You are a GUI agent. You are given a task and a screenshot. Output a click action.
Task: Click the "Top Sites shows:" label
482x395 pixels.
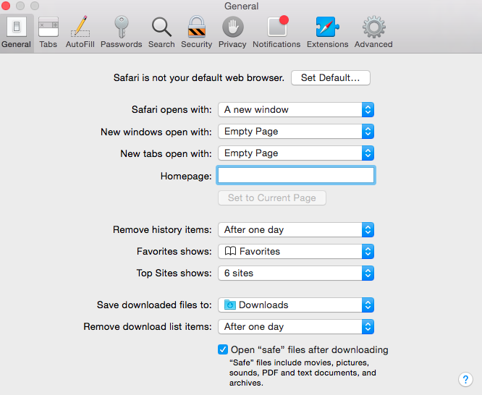(x=174, y=273)
